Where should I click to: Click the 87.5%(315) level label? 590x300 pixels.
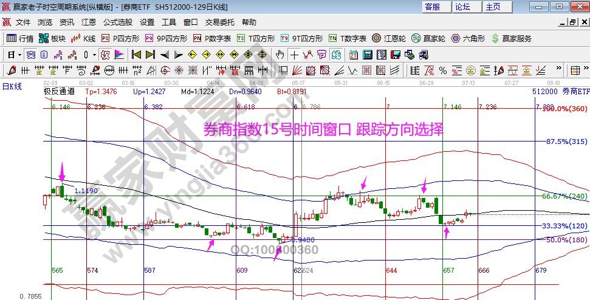(x=566, y=141)
